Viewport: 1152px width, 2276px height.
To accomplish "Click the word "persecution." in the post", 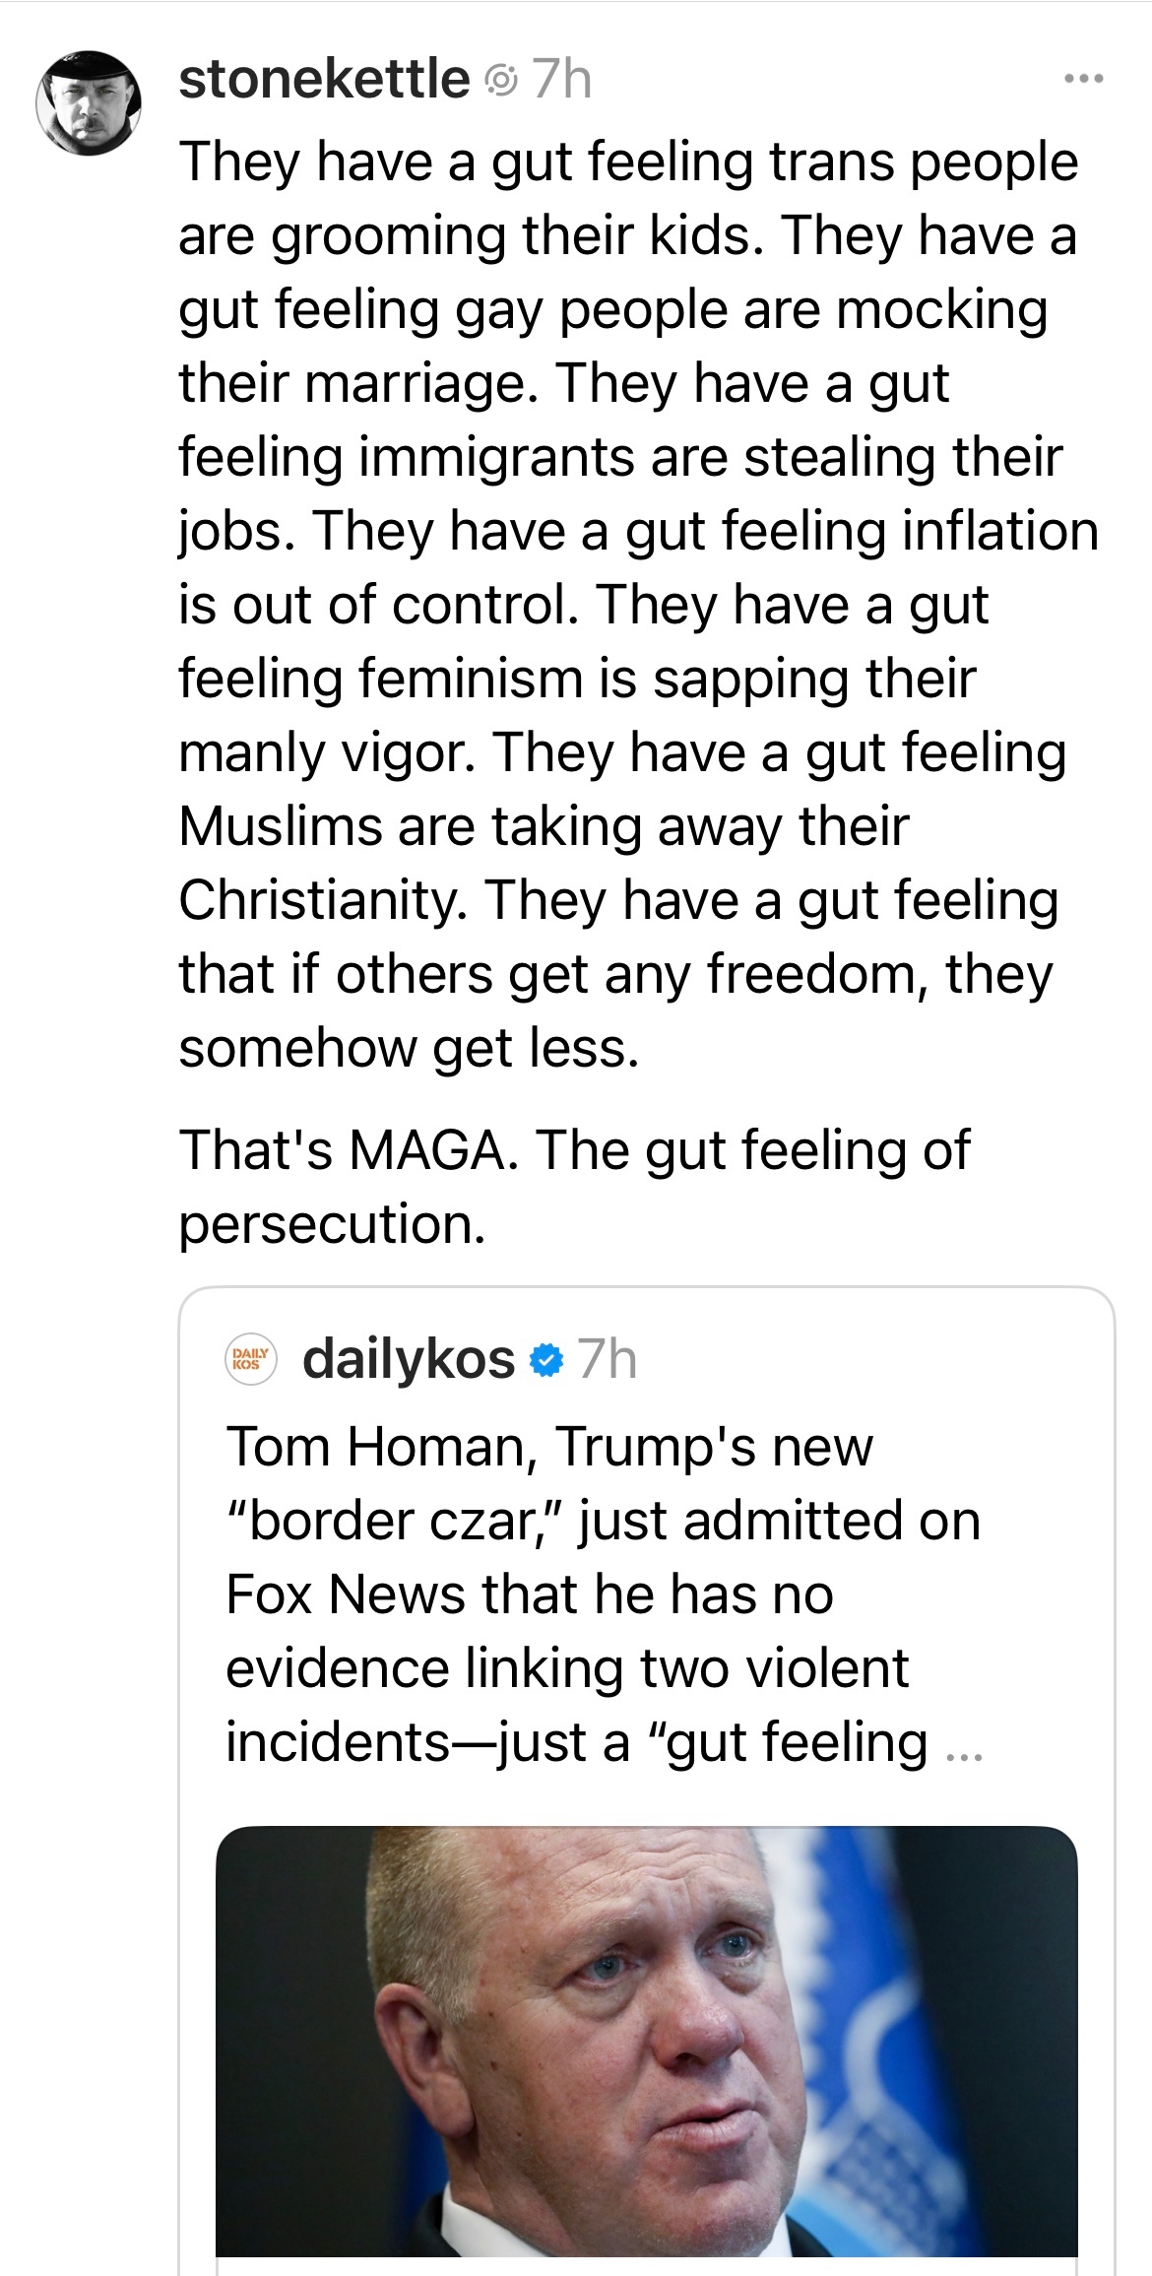I will coord(332,1224).
